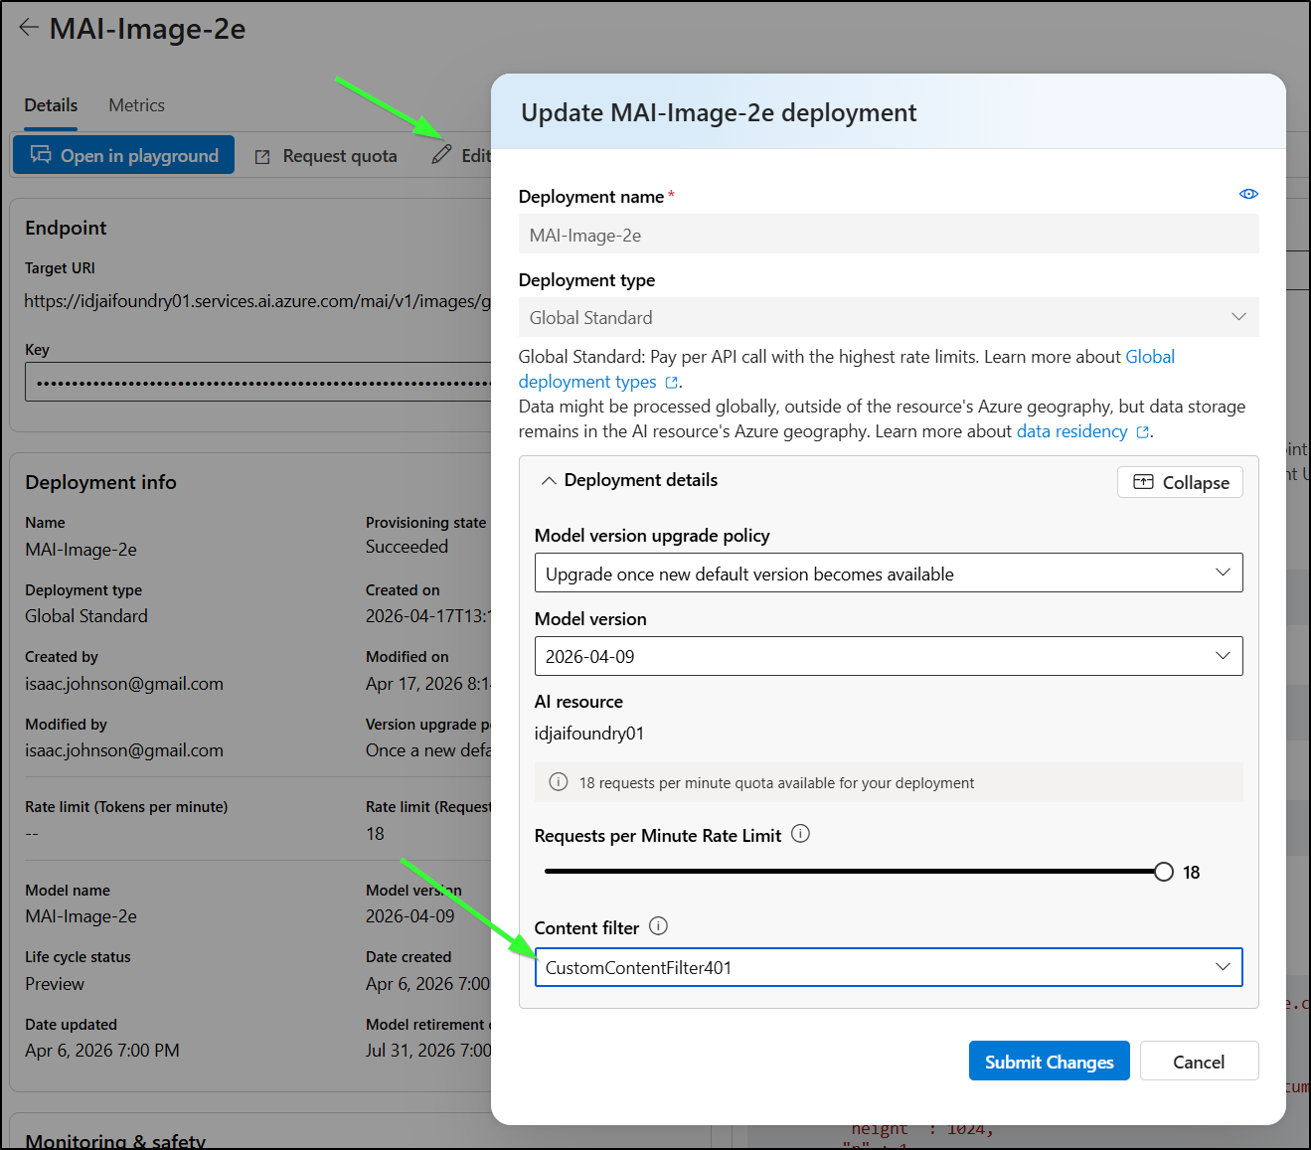Click the pencil Edit icon
The image size is (1311, 1150).
tap(442, 155)
